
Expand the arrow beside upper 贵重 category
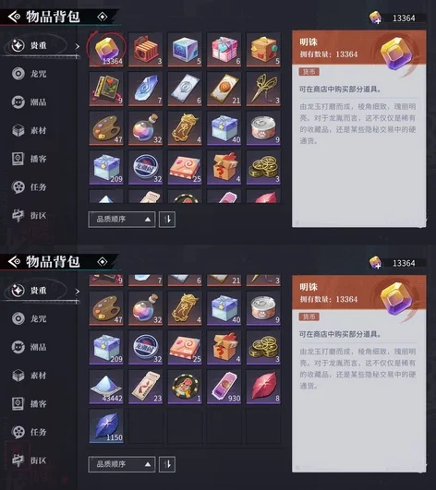click(78, 46)
